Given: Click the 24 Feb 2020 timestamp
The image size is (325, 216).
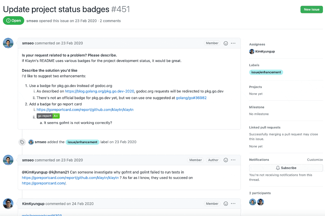Looking at the screenshot, I should click(x=83, y=204).
